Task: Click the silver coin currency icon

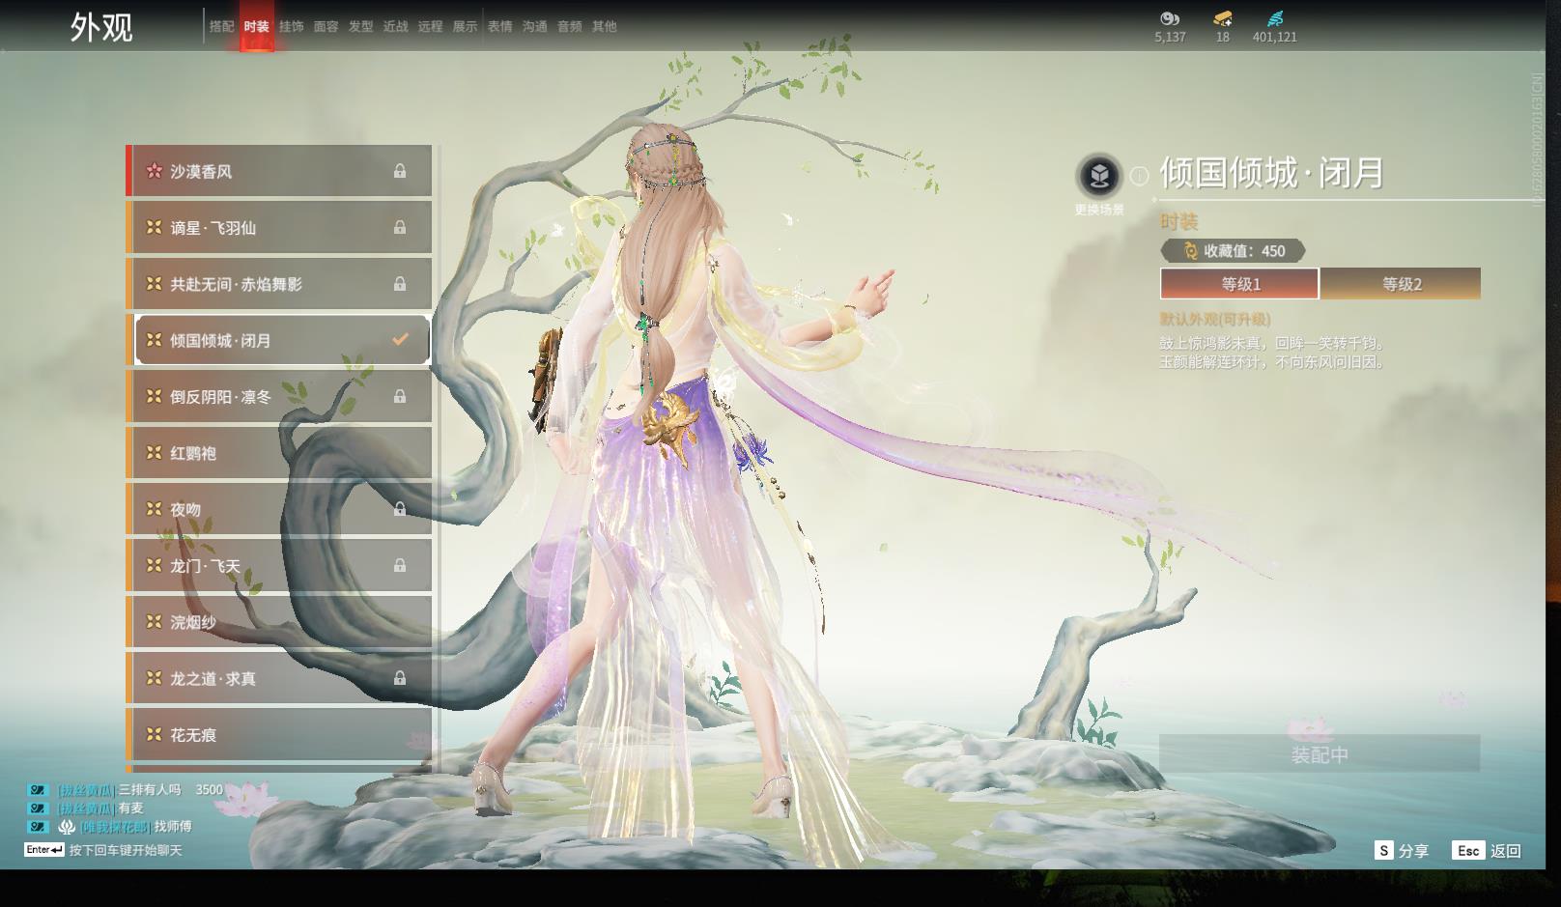Action: pyautogui.click(x=1170, y=18)
